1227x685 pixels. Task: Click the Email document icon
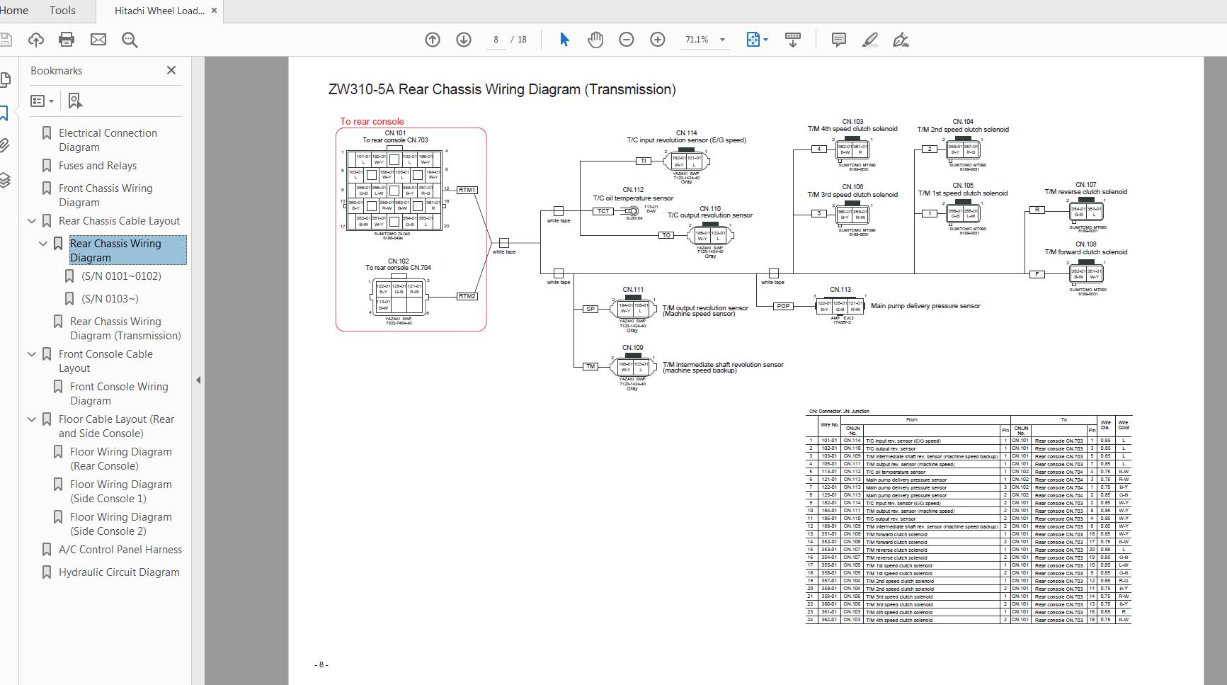[98, 39]
